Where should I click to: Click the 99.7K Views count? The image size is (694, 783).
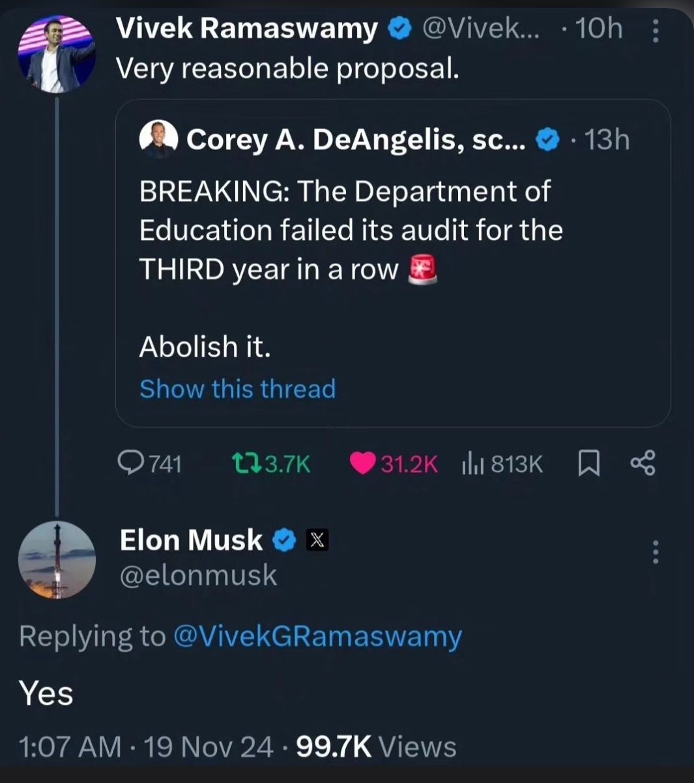[376, 746]
